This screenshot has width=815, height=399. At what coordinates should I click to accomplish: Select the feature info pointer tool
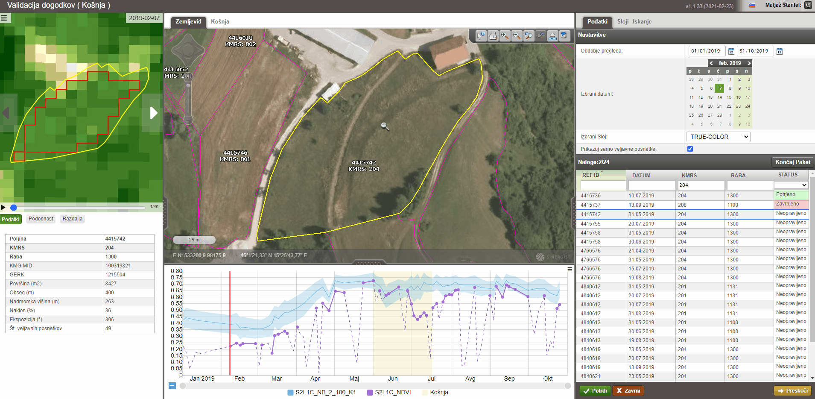(481, 36)
